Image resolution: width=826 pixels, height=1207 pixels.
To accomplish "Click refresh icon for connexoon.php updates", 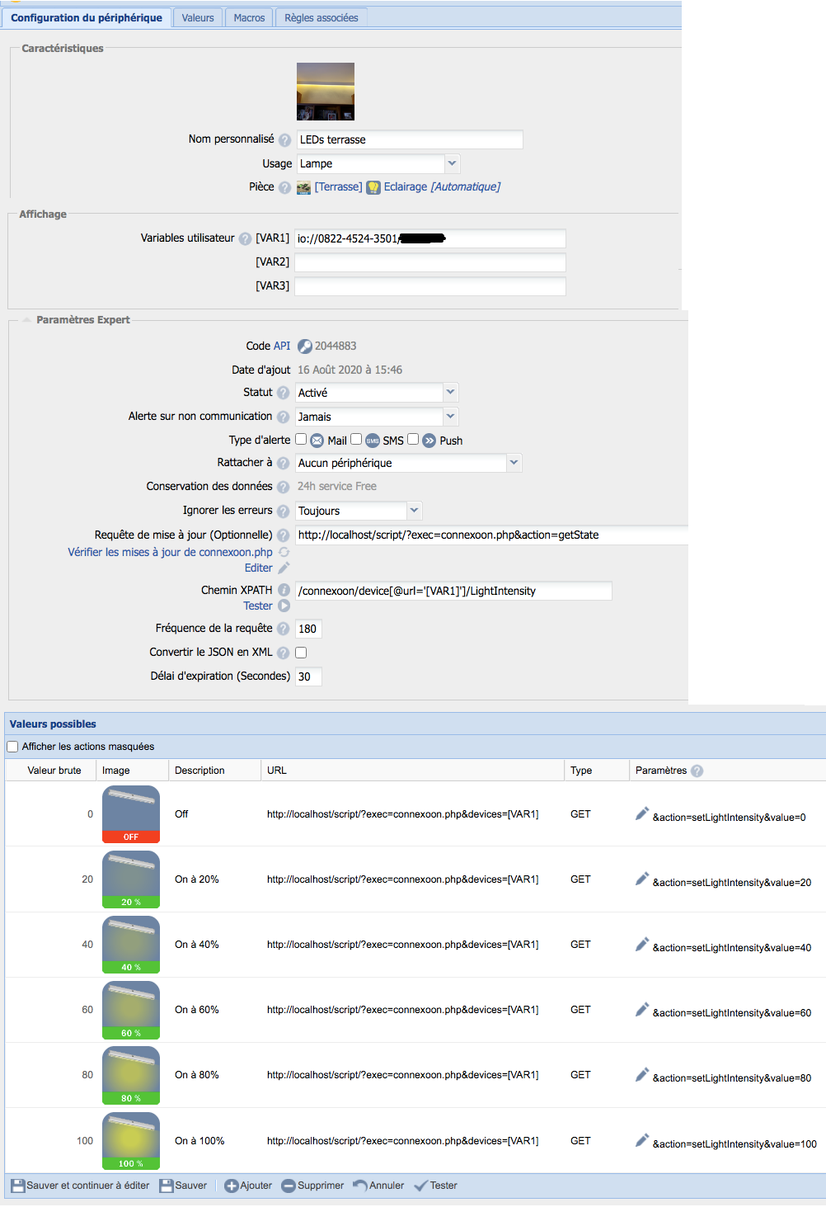I will pos(284,553).
